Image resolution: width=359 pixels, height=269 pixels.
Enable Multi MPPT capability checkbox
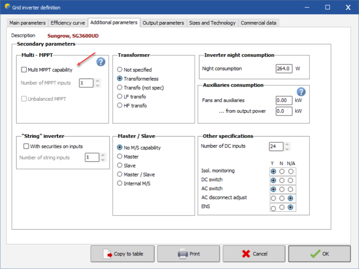[x=24, y=70]
